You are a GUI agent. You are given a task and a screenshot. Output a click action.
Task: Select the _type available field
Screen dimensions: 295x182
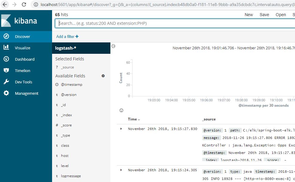pos(66,135)
